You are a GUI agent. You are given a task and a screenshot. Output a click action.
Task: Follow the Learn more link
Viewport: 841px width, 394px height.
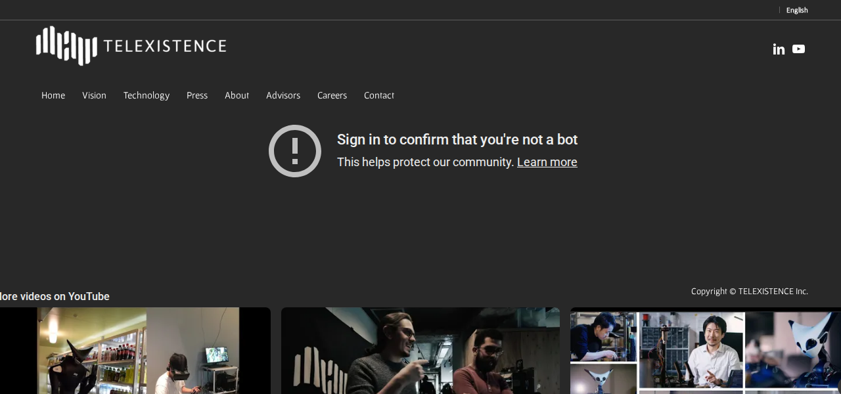[547, 162]
